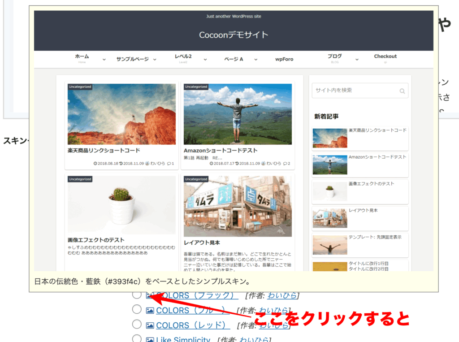This screenshot has width=459, height=342.
Task: Click the サイト内を検索 search field
Action: [354, 91]
